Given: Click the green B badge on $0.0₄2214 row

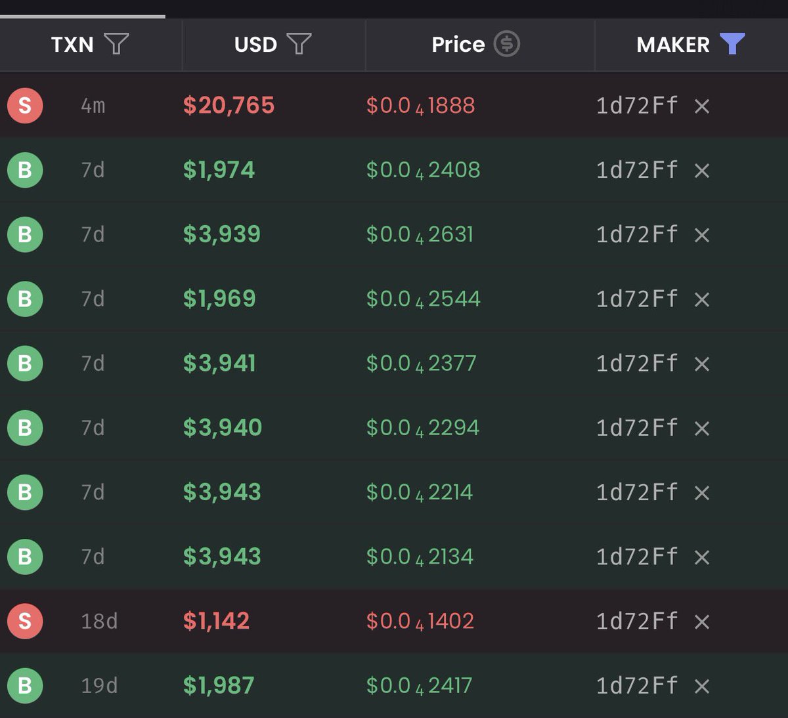Looking at the screenshot, I should point(25,492).
